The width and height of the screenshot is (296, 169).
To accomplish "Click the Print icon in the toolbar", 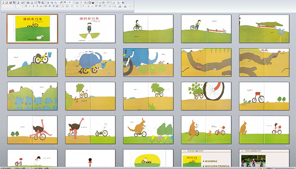I will click(28, 2).
